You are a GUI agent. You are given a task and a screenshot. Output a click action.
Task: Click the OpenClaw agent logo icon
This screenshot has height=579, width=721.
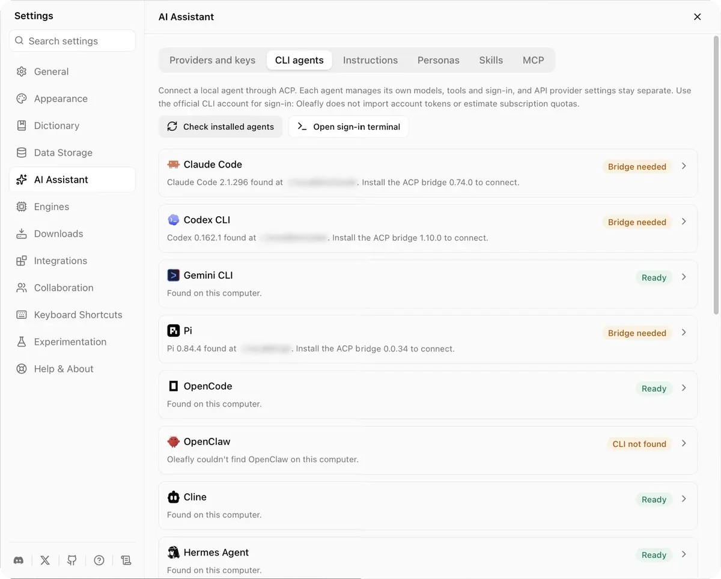(x=174, y=441)
